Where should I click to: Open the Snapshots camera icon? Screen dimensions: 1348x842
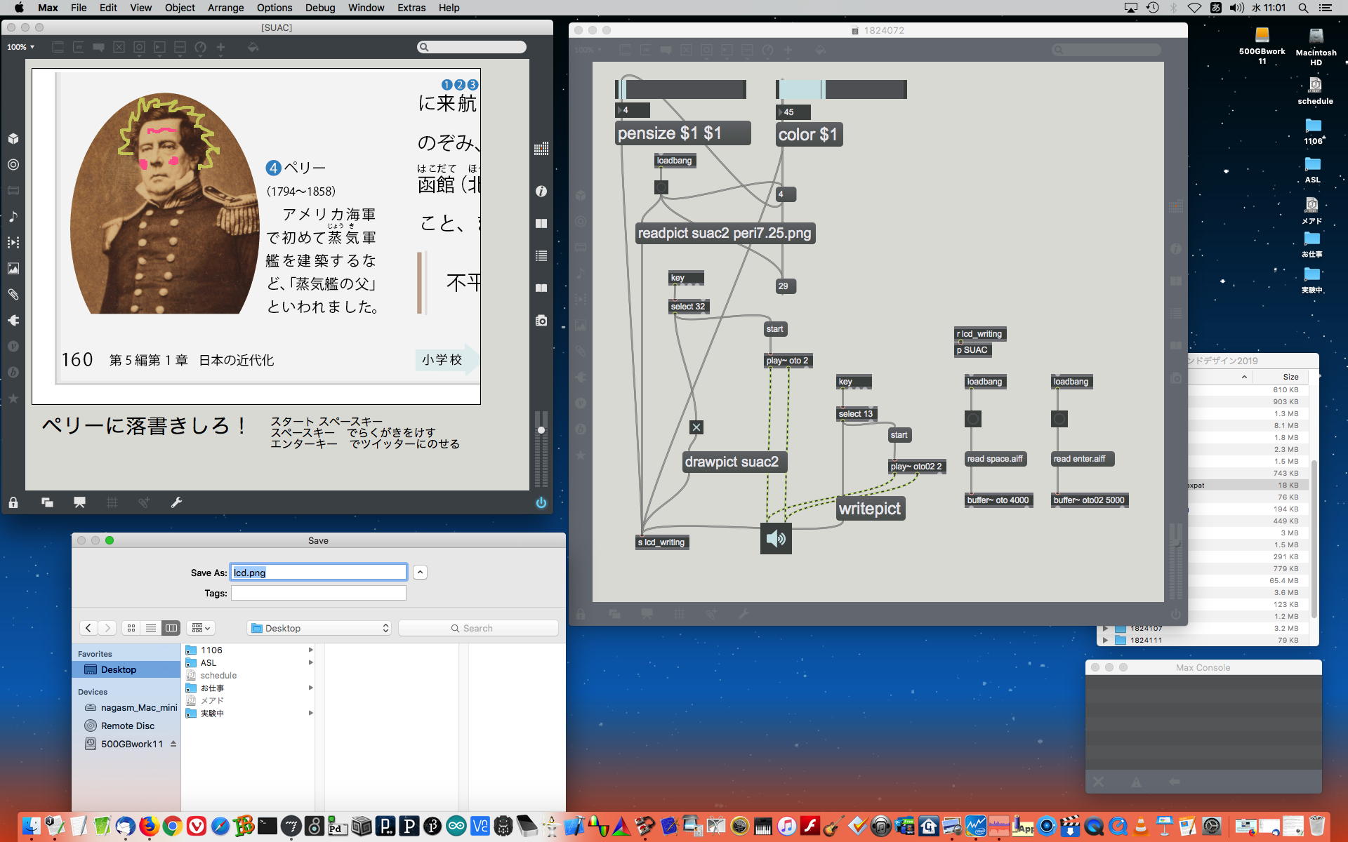coord(541,321)
